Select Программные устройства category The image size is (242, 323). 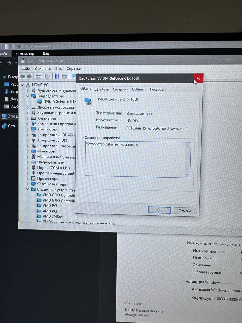coord(56,173)
